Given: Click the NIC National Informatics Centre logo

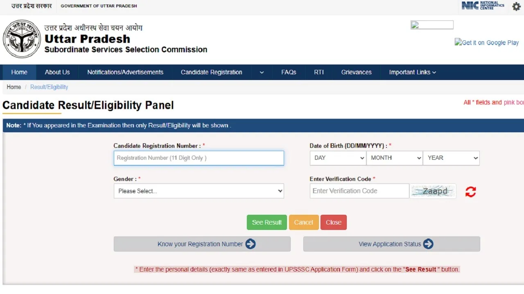Looking at the screenshot, I should 483,6.
